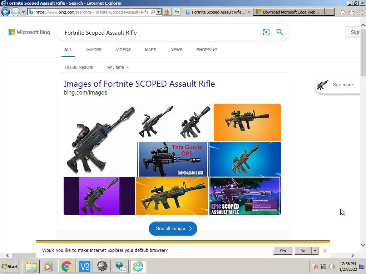Select the SHOPPING tab

[x=207, y=50]
